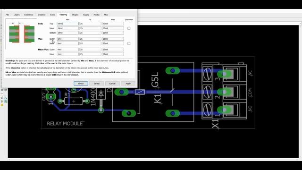Select the K1 relay label on board
The height and width of the screenshot is (170, 302).
click(x=158, y=98)
